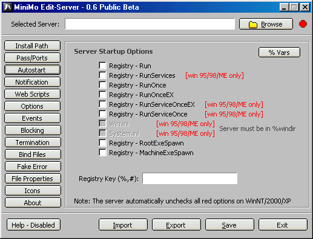Check Registry - MachineExeSpawn option

tap(102, 152)
